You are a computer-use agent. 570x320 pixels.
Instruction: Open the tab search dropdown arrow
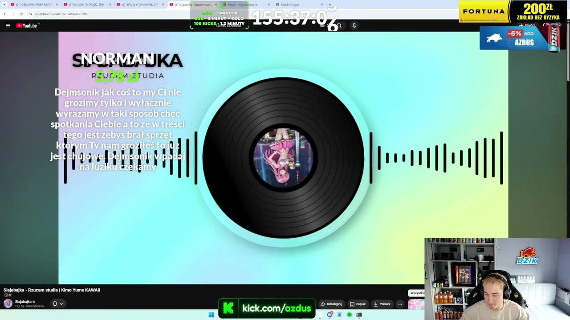[4, 4]
